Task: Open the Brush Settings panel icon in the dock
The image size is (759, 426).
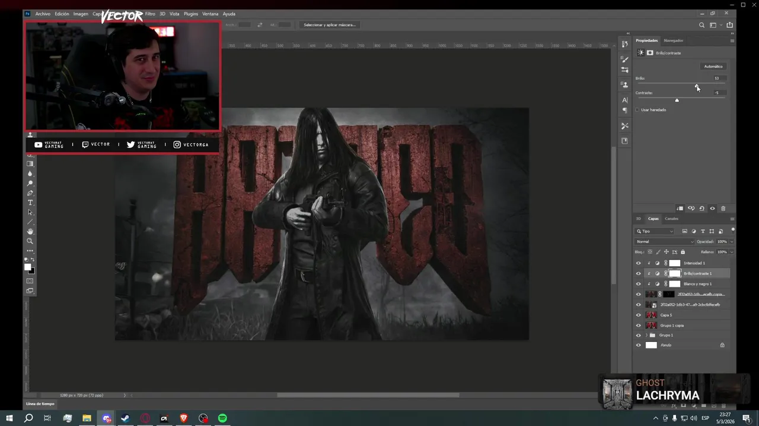Action: coord(624,70)
